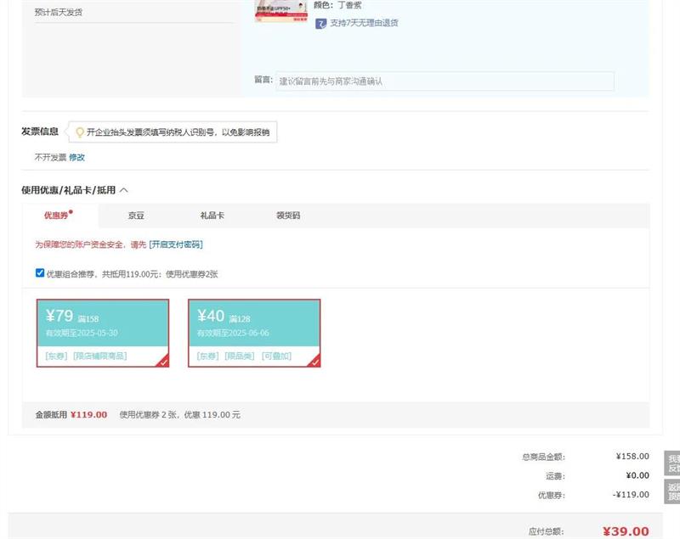The height and width of the screenshot is (539, 680).
Task: Click the 限店铺限商品 tag on ¥79 coupon
Action: click(99, 357)
